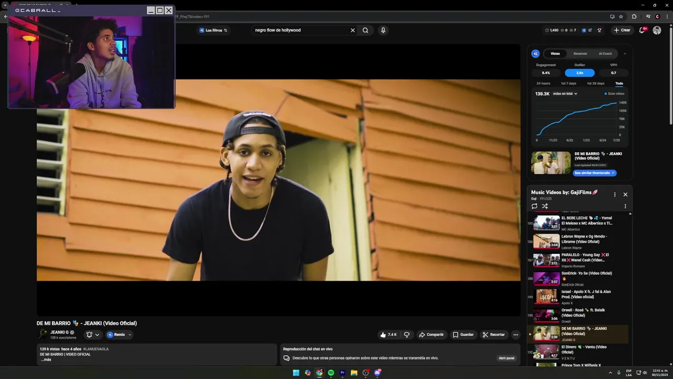Click the Abrir panel button
Image resolution: width=673 pixels, height=379 pixels.
coord(507,358)
